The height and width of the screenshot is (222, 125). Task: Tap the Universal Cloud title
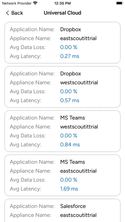(62, 13)
